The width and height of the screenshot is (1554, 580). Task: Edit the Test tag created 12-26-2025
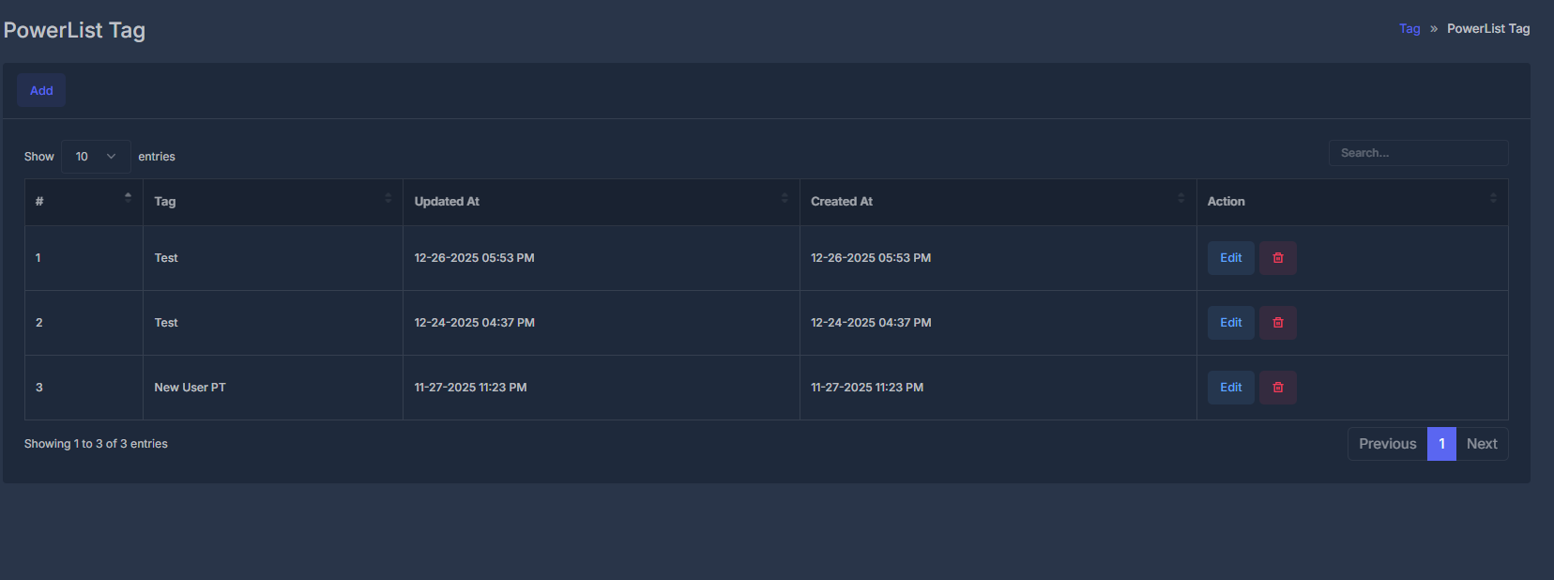click(1230, 258)
